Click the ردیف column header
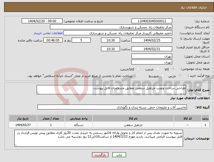The height and width of the screenshot is (162, 214). [205, 118]
